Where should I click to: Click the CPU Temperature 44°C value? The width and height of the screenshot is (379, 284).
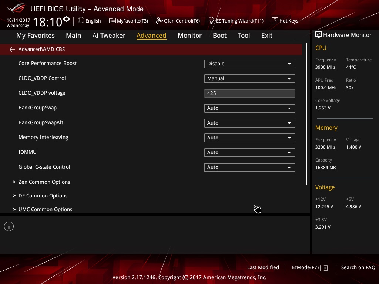point(351,67)
